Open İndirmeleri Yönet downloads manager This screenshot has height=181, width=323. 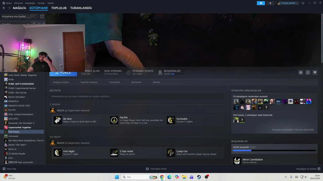tap(156, 169)
